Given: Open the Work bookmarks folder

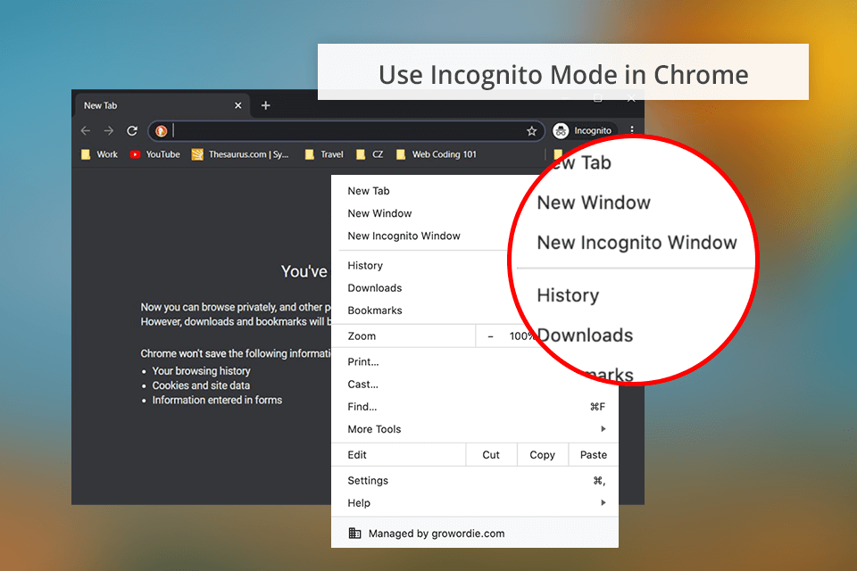Looking at the screenshot, I should pyautogui.click(x=99, y=154).
